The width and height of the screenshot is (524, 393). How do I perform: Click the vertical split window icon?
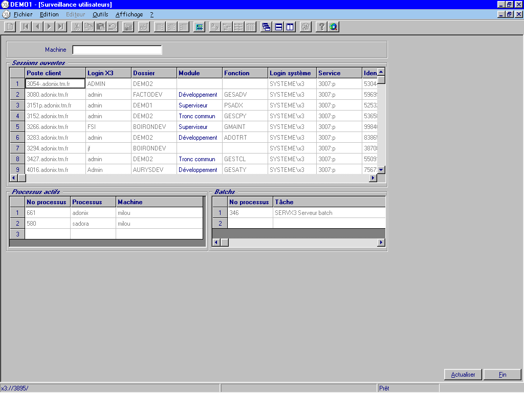pyautogui.click(x=290, y=27)
